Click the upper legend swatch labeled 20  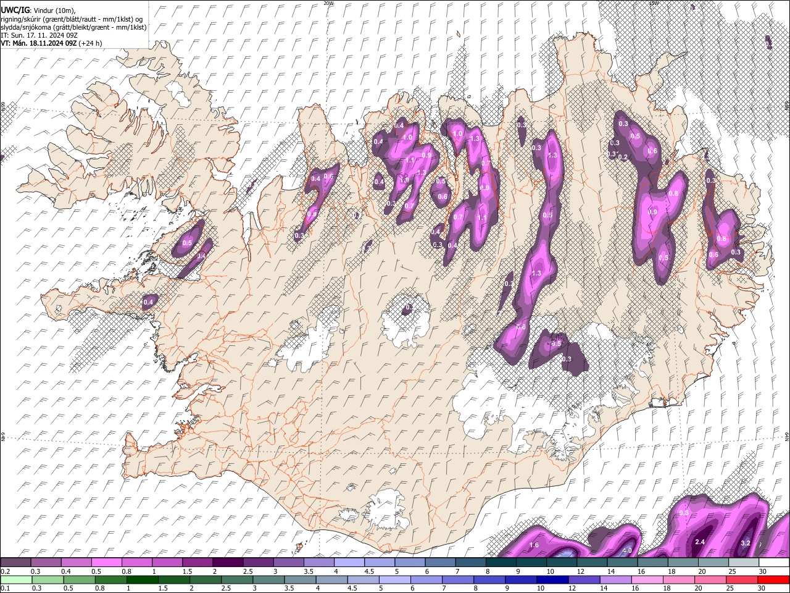(x=713, y=562)
